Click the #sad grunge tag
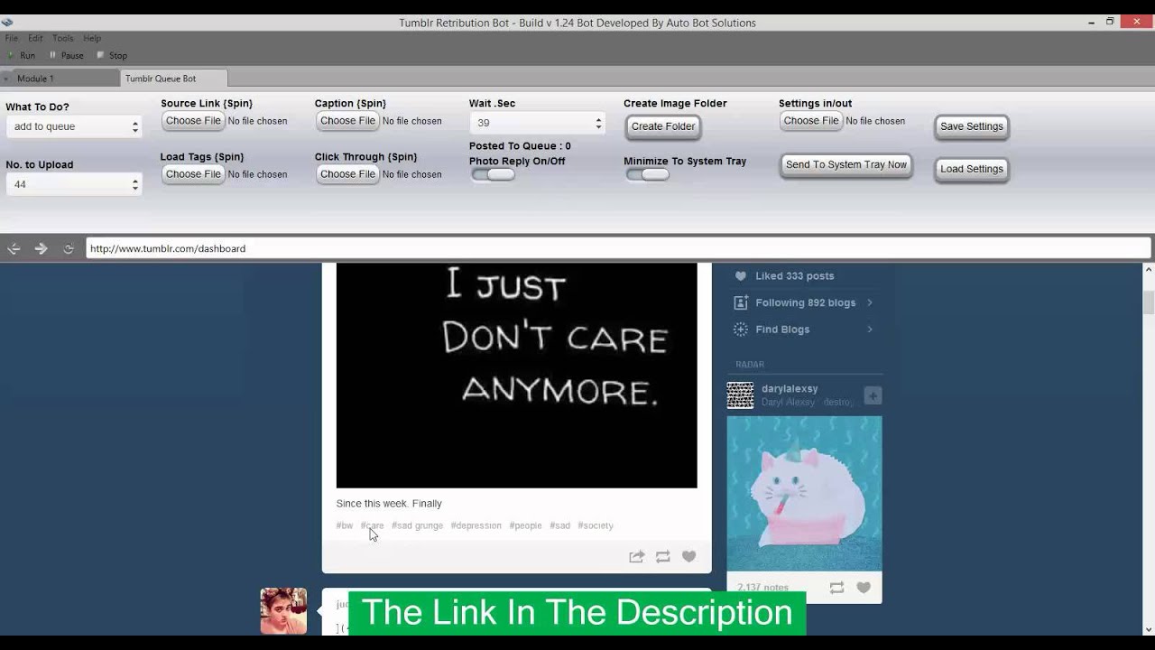 [418, 525]
